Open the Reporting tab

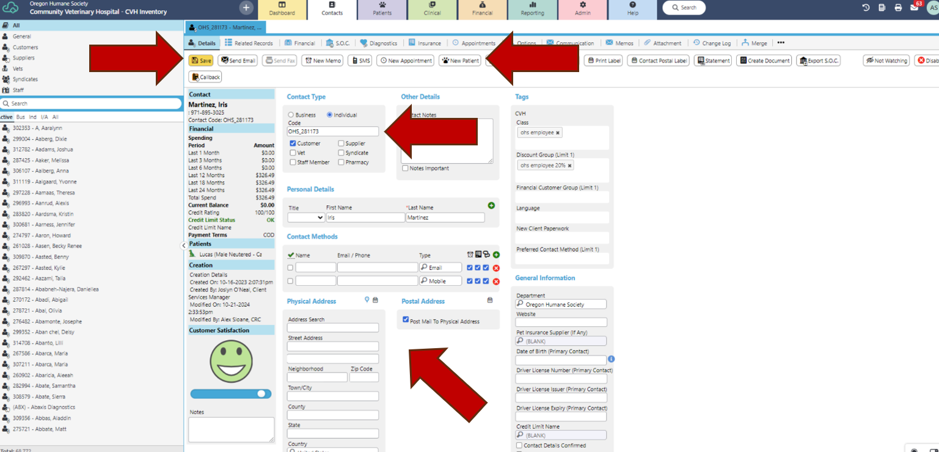(532, 10)
